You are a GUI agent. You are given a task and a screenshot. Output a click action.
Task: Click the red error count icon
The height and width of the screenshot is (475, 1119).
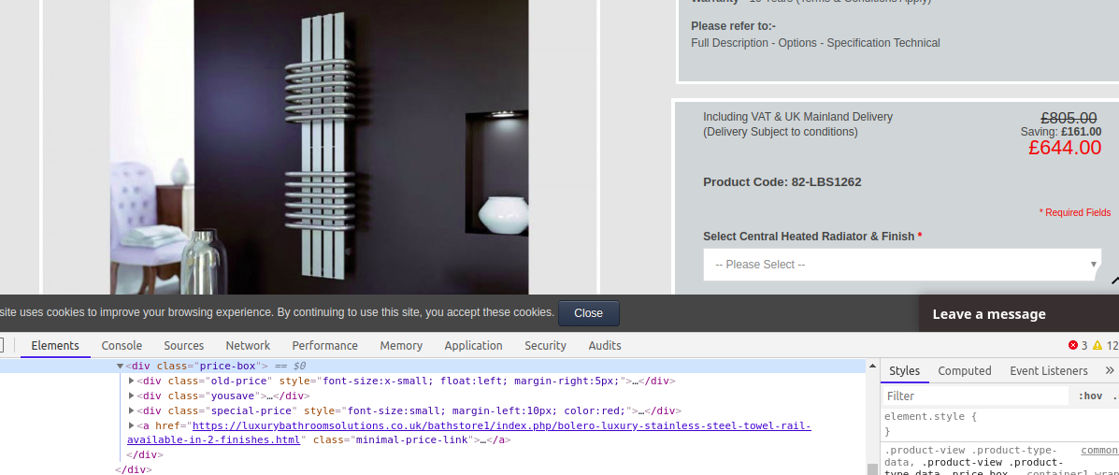[x=1073, y=345]
